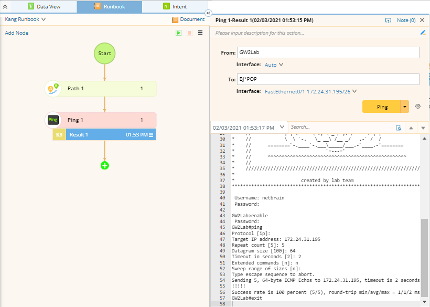Expand the Kang Runbook dropdown

pos(26,19)
